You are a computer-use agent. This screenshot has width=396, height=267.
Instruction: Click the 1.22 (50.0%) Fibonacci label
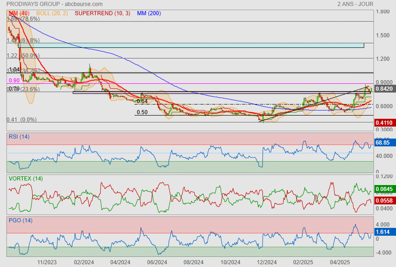(x=23, y=56)
